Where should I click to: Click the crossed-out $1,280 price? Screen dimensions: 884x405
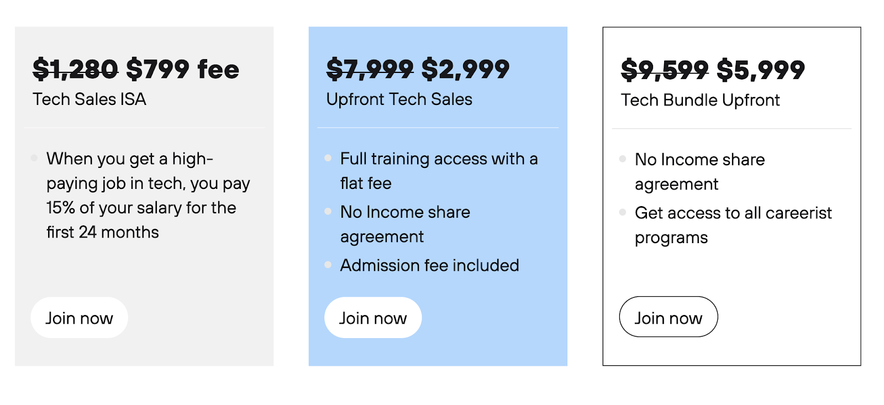(75, 70)
